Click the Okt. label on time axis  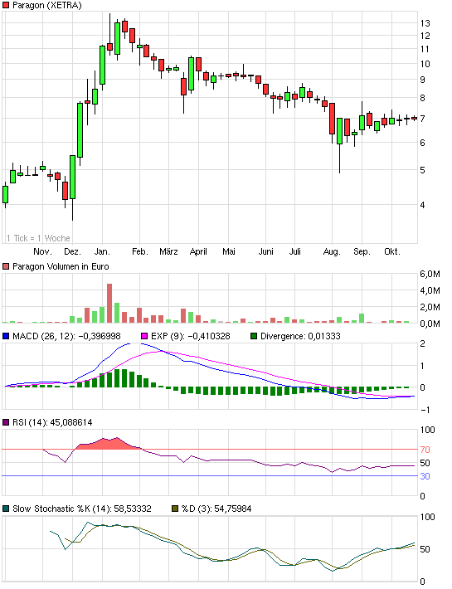click(392, 251)
